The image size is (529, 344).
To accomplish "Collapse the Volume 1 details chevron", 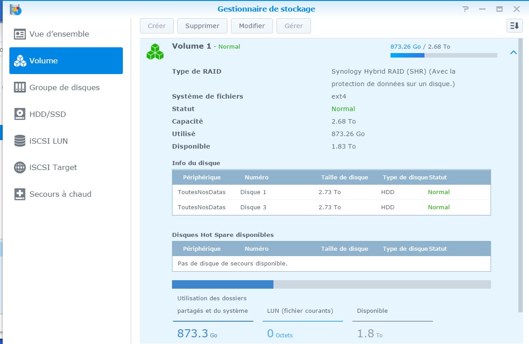I will click(513, 53).
